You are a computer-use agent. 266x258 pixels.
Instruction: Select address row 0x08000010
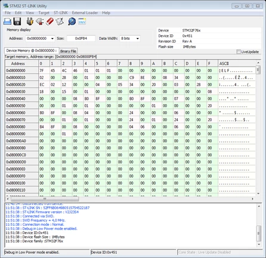21,77
